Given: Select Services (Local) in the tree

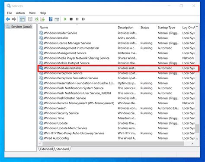Looking at the screenshot, I should pyautogui.click(x=21, y=27).
